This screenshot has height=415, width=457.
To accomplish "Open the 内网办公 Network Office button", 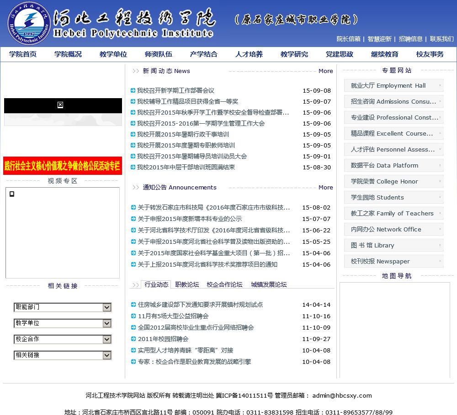I will (394, 229).
